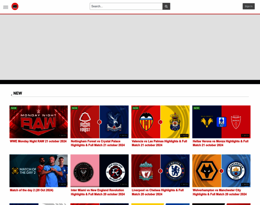Click the Valencia vs Las Palmas title link
Screen dimensions: 260x205
[x=159, y=143]
